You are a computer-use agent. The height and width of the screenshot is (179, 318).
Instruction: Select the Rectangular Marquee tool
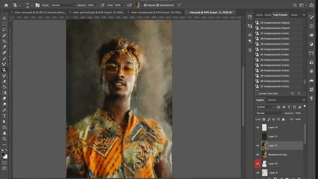[4, 24]
